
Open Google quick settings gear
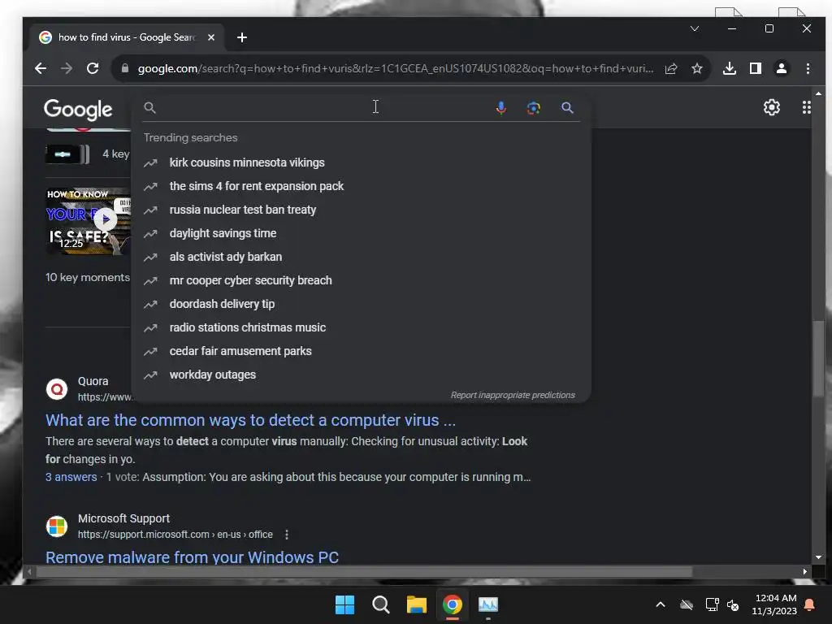772,108
